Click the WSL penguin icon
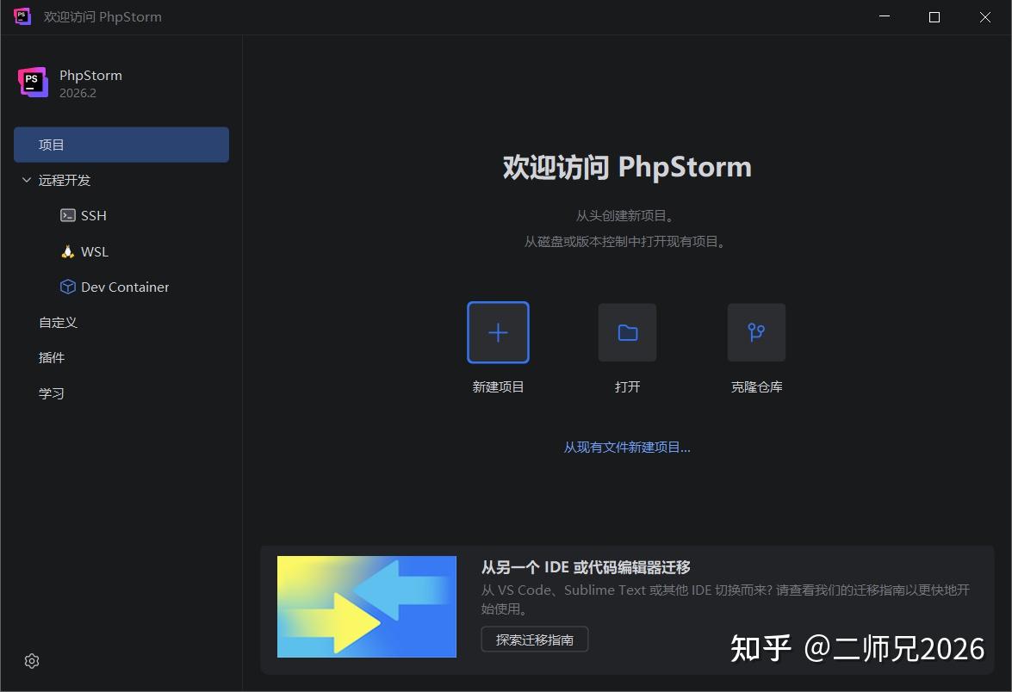Screen dimensions: 1012x692 coord(68,251)
